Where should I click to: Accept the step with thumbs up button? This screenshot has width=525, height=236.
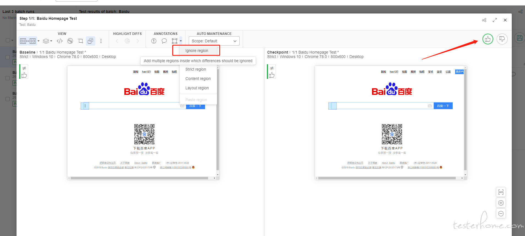tap(488, 39)
